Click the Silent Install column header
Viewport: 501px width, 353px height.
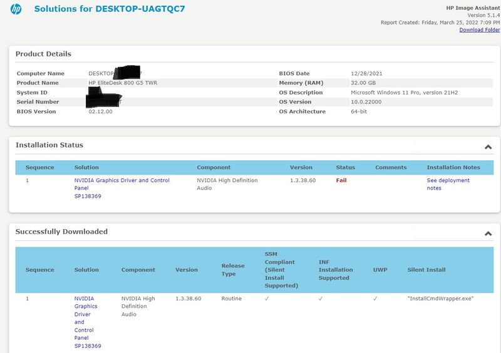[x=426, y=270]
